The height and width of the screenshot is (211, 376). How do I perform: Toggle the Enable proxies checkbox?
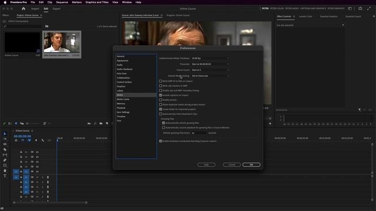[160, 100]
